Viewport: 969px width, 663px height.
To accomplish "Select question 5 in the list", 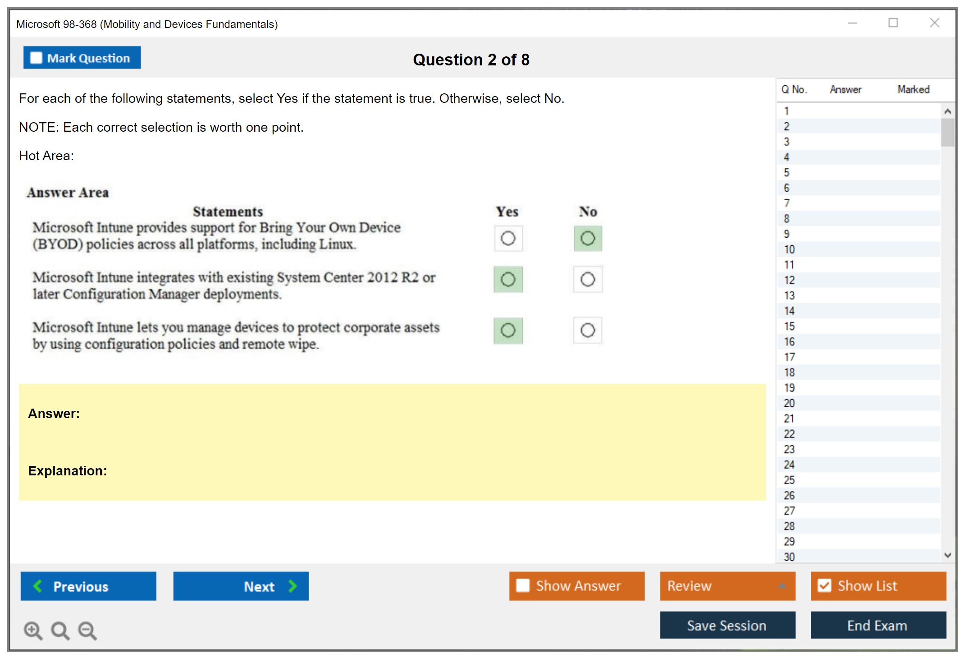I will pos(787,173).
